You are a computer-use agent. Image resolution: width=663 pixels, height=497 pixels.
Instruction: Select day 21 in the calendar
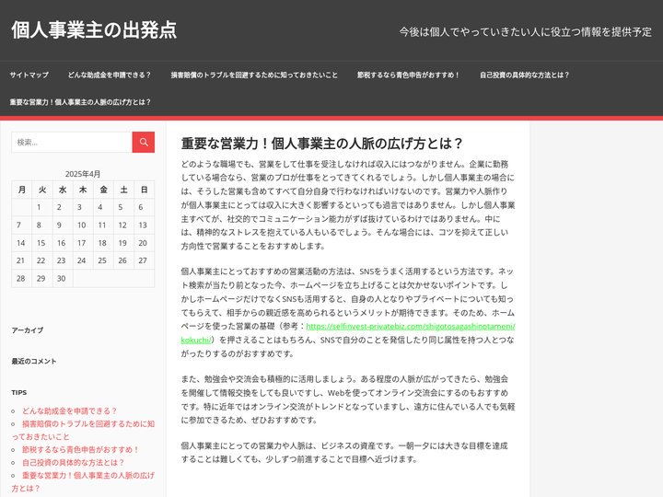click(x=20, y=260)
